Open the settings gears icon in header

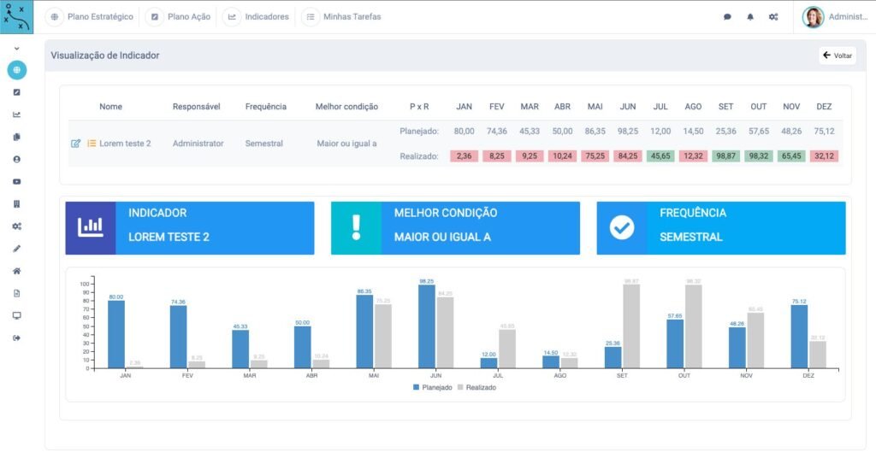(x=773, y=17)
